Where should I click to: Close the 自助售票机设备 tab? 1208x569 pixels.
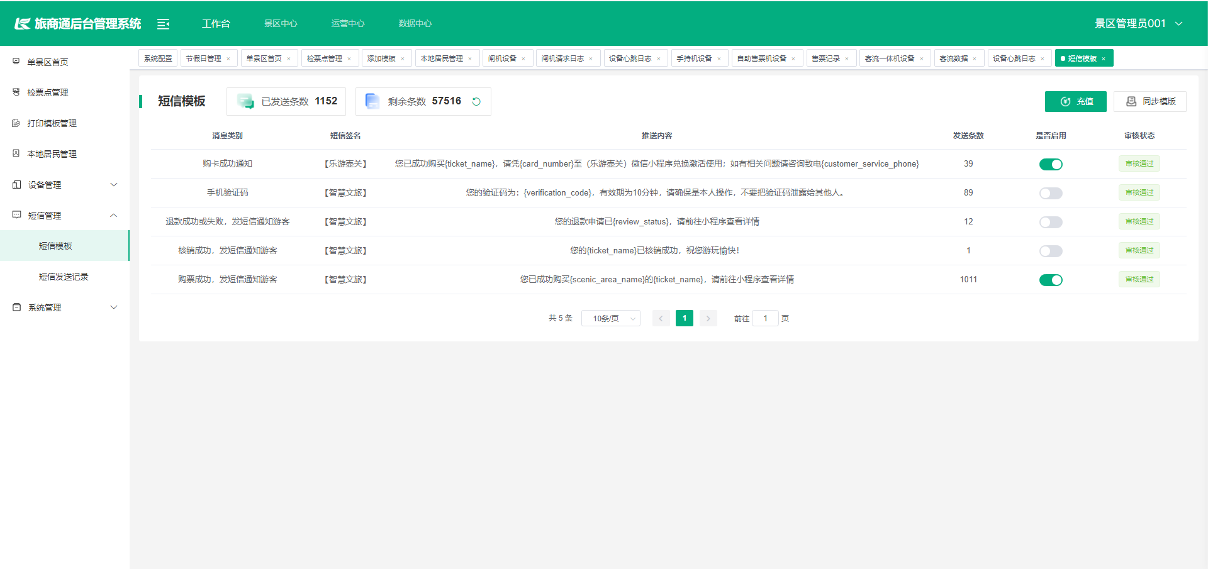[x=793, y=58]
